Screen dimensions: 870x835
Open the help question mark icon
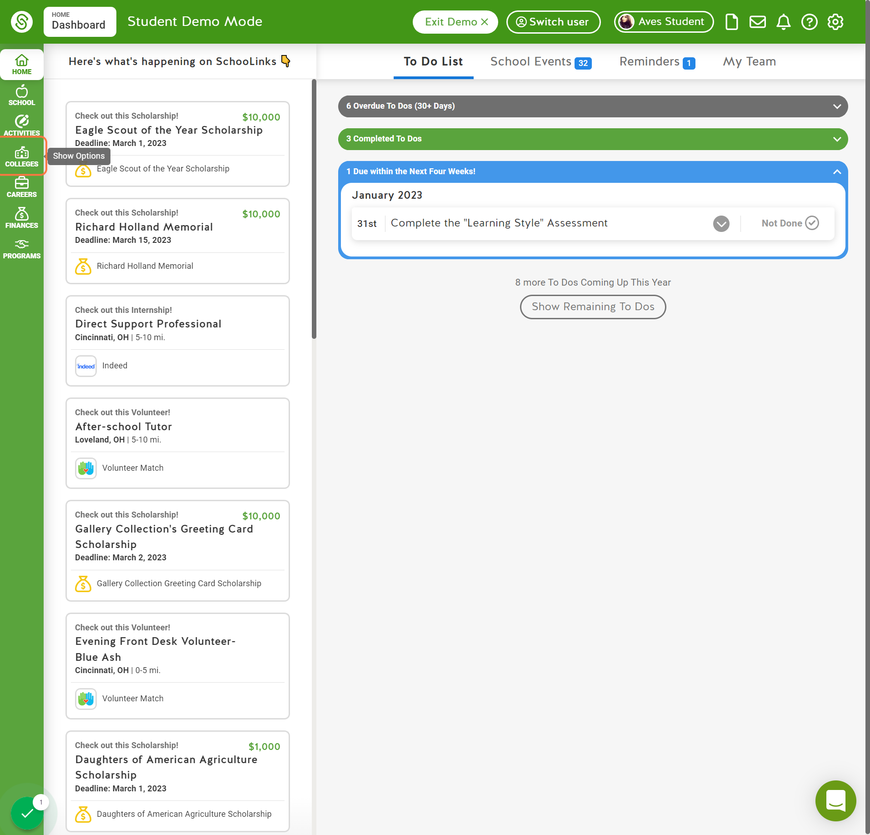[x=809, y=22]
